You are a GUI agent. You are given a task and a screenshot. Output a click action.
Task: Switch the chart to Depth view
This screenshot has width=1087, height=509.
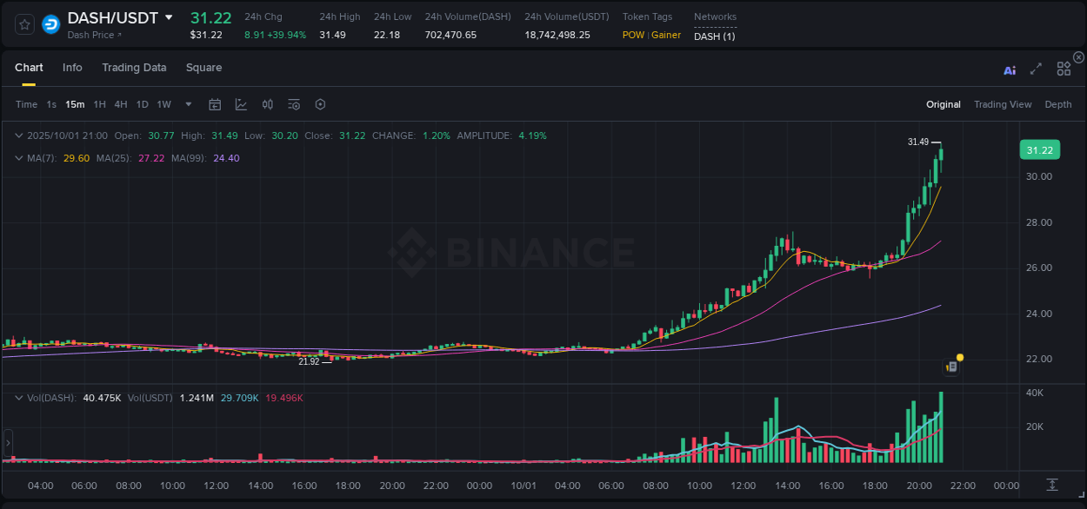(1058, 104)
